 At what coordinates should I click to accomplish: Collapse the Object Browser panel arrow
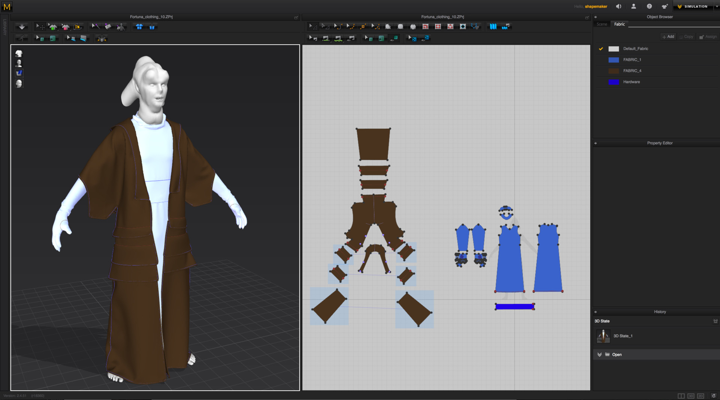pos(595,17)
